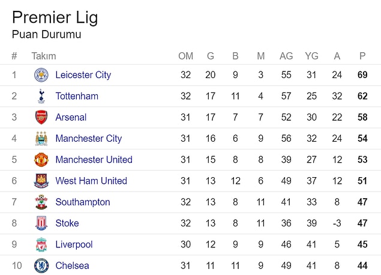The image size is (381, 275).
Task: Click the Manchester United crest
Action: click(x=41, y=160)
